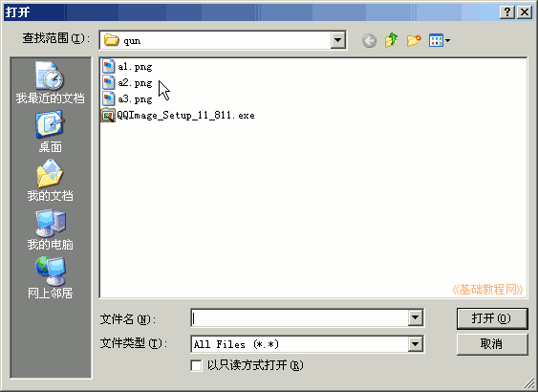Expand the Look in qun dropdown
Screen dimensions: 538x392
click(x=337, y=40)
